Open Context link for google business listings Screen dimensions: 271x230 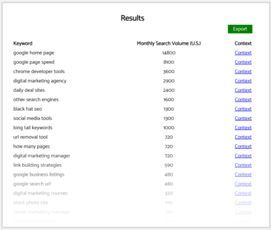(243, 175)
